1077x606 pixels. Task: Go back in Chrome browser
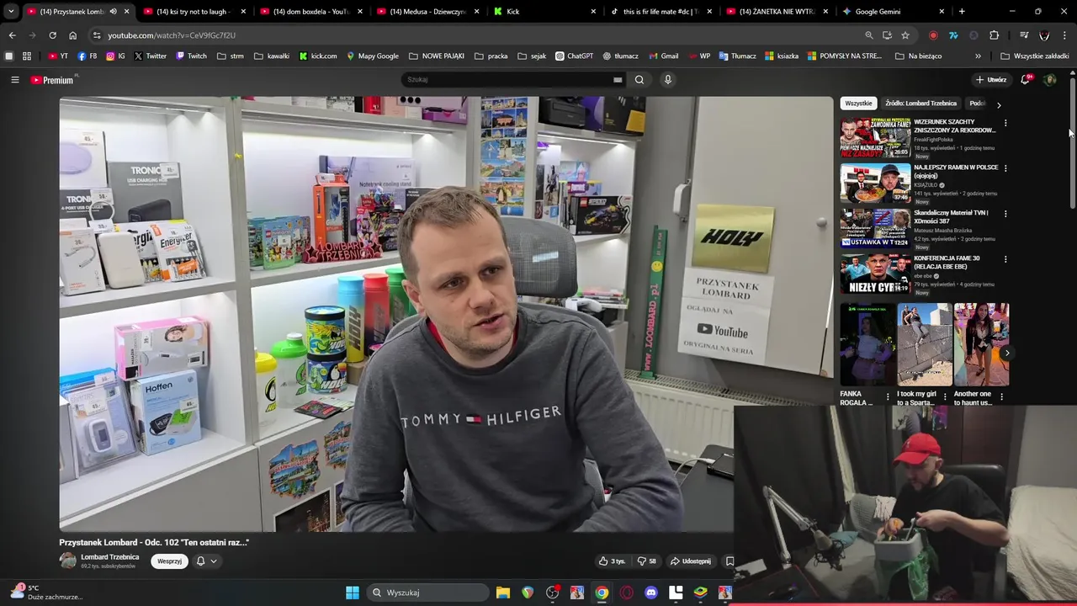click(12, 35)
